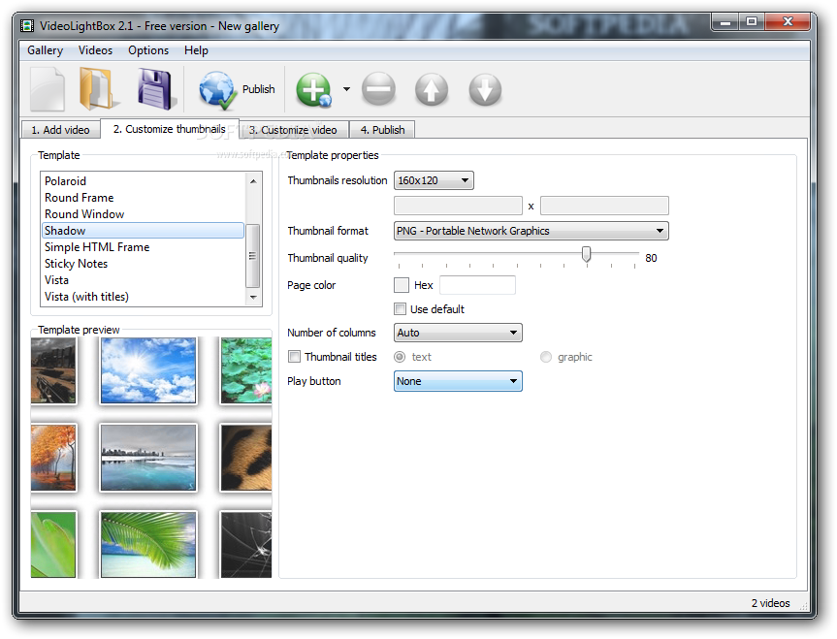Move video down with arrow icon
Screen dimensions: 837x639
(485, 89)
